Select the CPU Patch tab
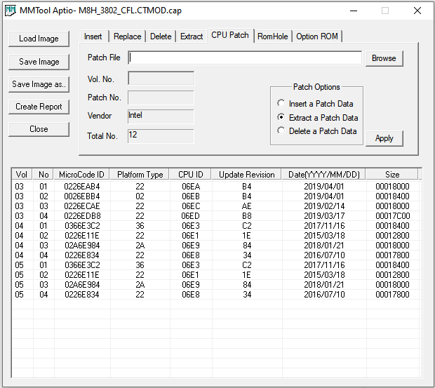This screenshot has height=388, width=435. 230,35
